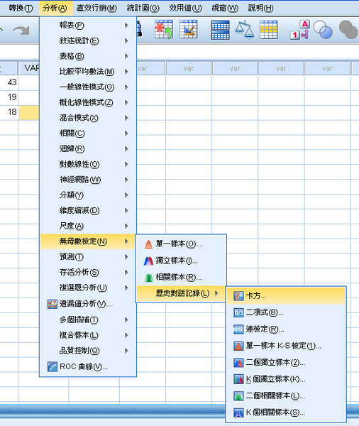Select the highlighted yellow data cell
The height and width of the screenshot is (426, 359).
(x=29, y=112)
